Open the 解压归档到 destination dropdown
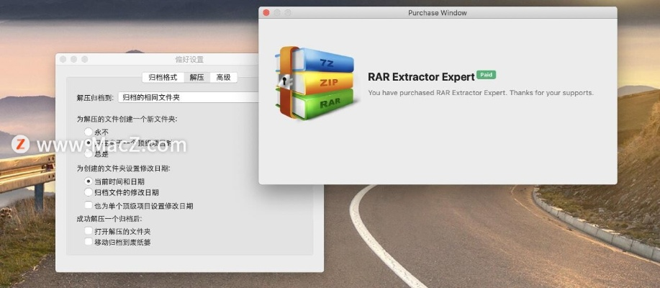The image size is (660, 288). click(x=189, y=97)
